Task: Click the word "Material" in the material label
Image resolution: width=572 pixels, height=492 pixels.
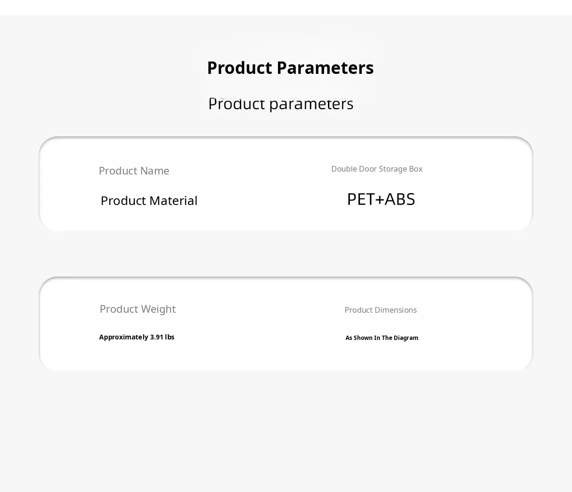Action: click(174, 201)
